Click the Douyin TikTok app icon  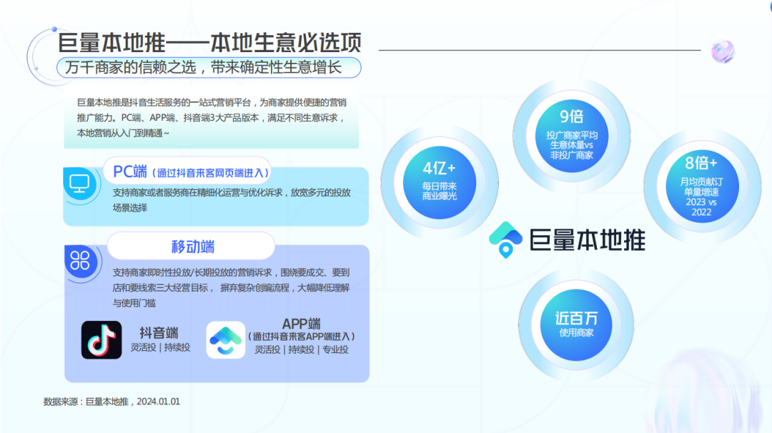pos(102,339)
